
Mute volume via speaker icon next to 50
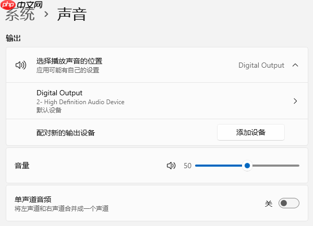pos(171,166)
